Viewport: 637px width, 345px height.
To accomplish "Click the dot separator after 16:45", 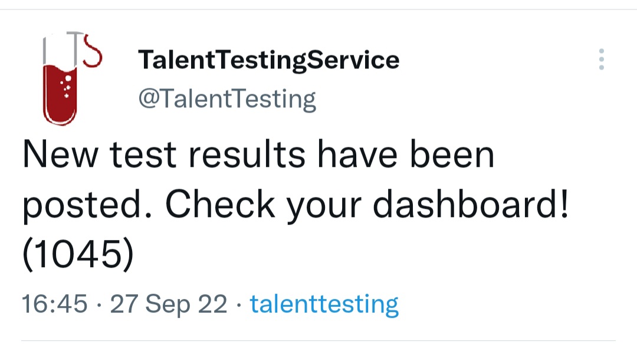I will (x=99, y=305).
